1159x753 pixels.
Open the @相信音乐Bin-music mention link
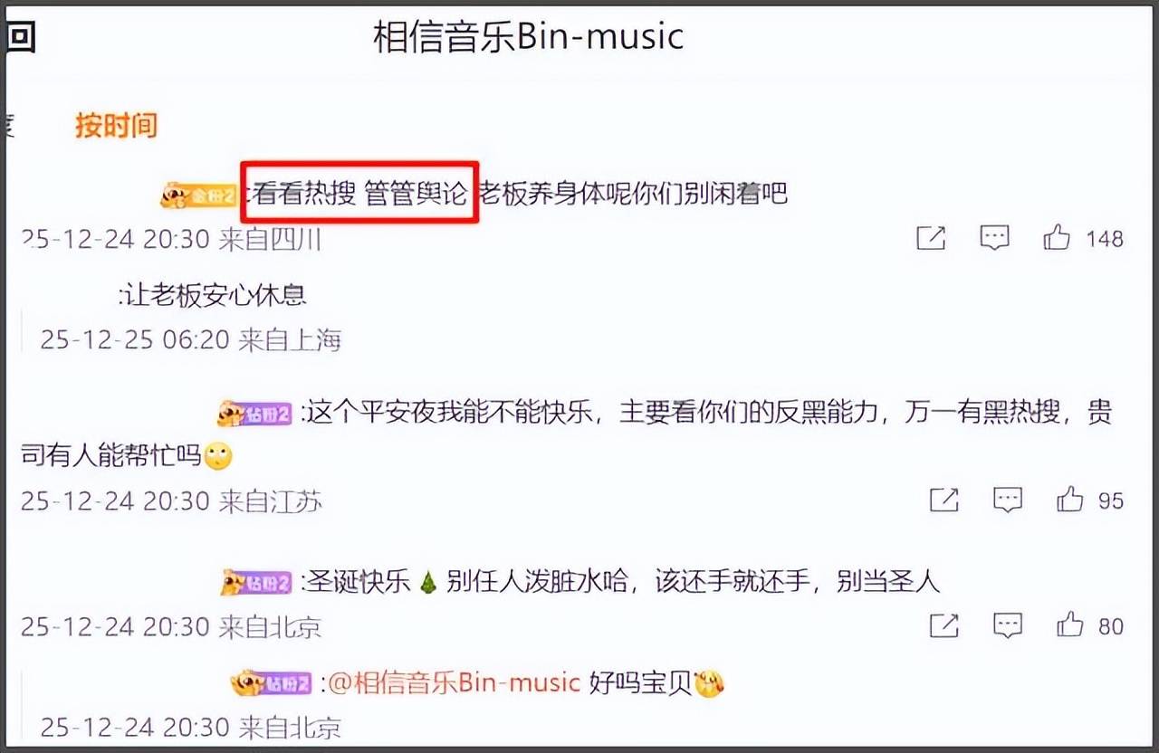coord(454,682)
